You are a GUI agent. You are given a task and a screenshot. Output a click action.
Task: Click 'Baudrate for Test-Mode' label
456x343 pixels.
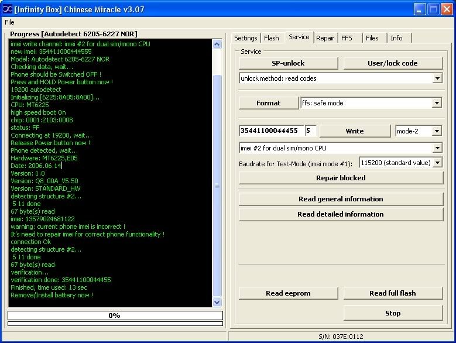coord(296,164)
